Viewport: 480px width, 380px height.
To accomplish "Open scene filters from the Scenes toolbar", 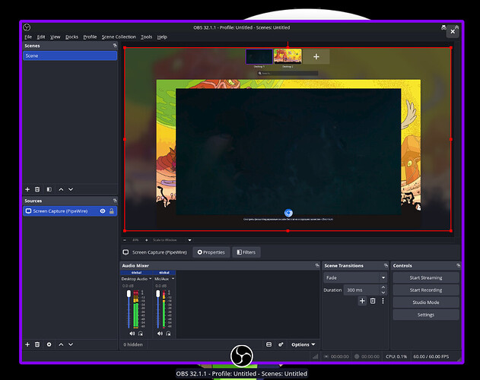I will pos(49,189).
